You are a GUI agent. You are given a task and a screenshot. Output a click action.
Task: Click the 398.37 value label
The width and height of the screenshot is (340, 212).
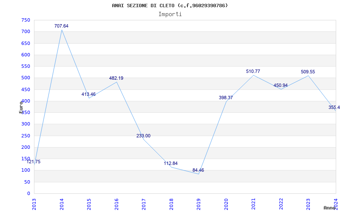[x=226, y=98]
